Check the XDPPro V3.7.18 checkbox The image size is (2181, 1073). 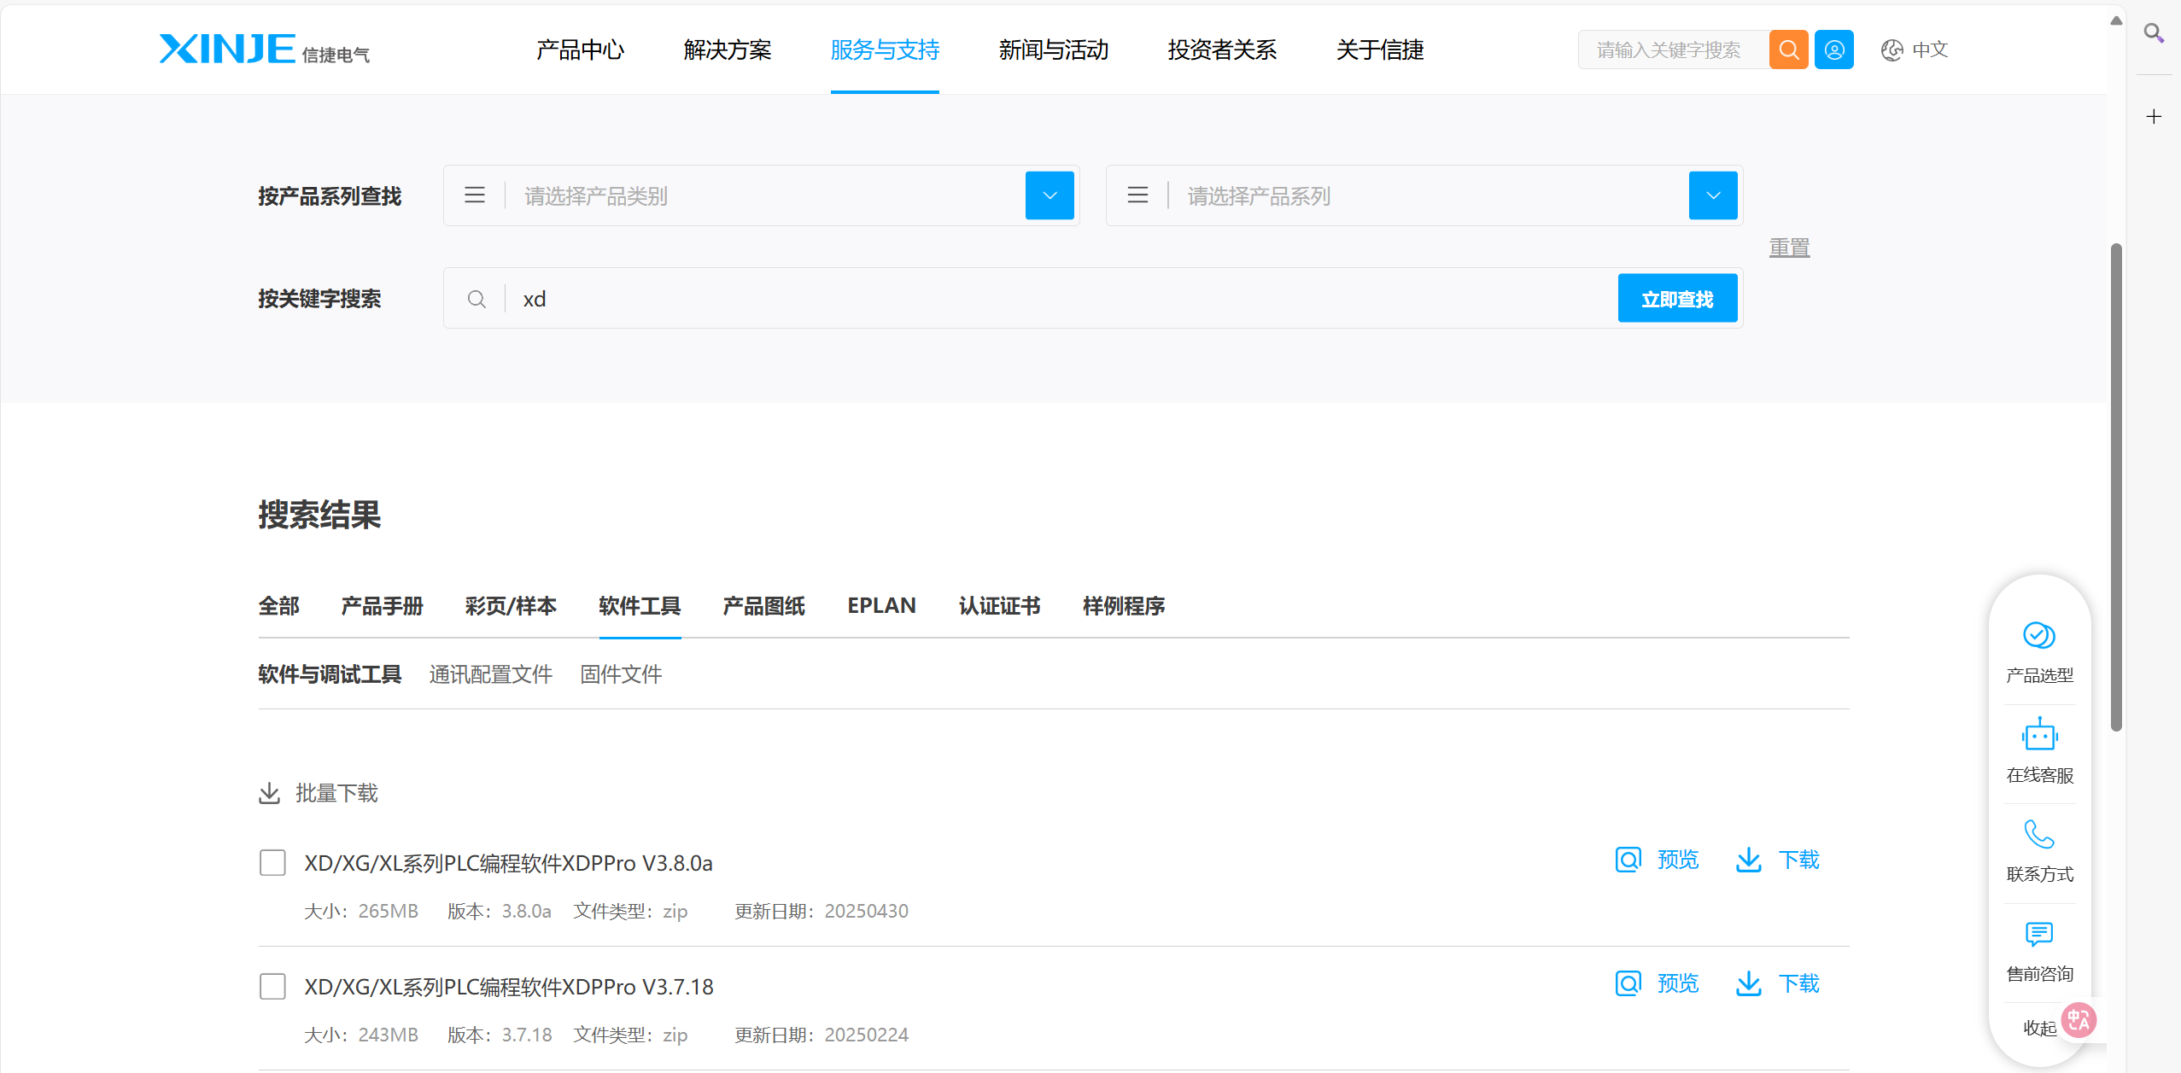click(x=272, y=986)
